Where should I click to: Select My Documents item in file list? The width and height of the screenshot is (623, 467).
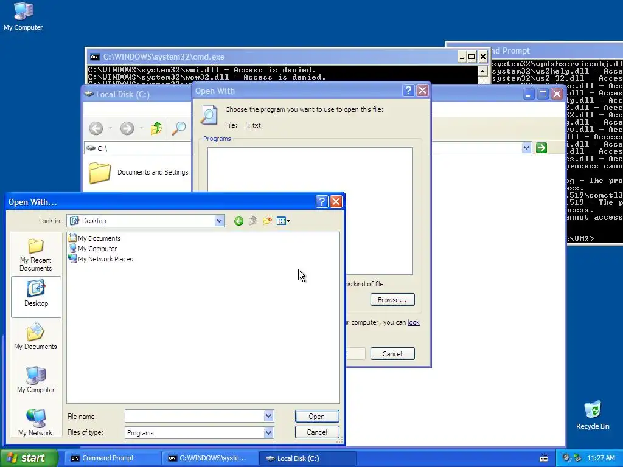(94, 238)
